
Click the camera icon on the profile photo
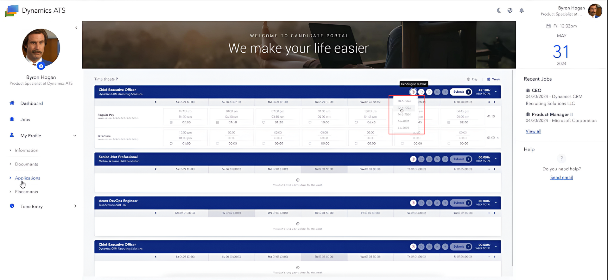coord(41,66)
